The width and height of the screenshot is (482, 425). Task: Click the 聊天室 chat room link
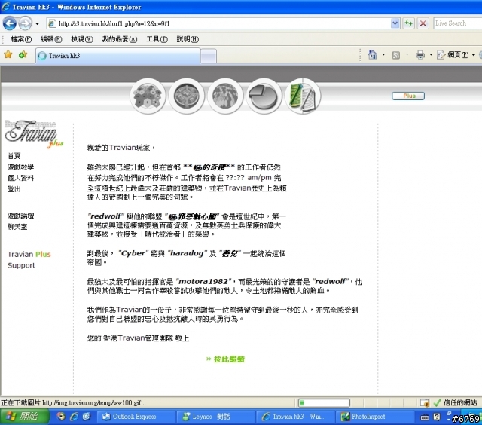[x=17, y=227]
